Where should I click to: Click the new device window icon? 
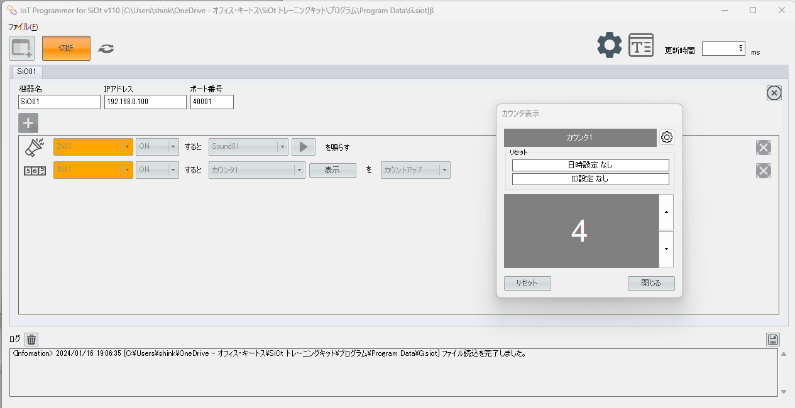click(x=22, y=48)
